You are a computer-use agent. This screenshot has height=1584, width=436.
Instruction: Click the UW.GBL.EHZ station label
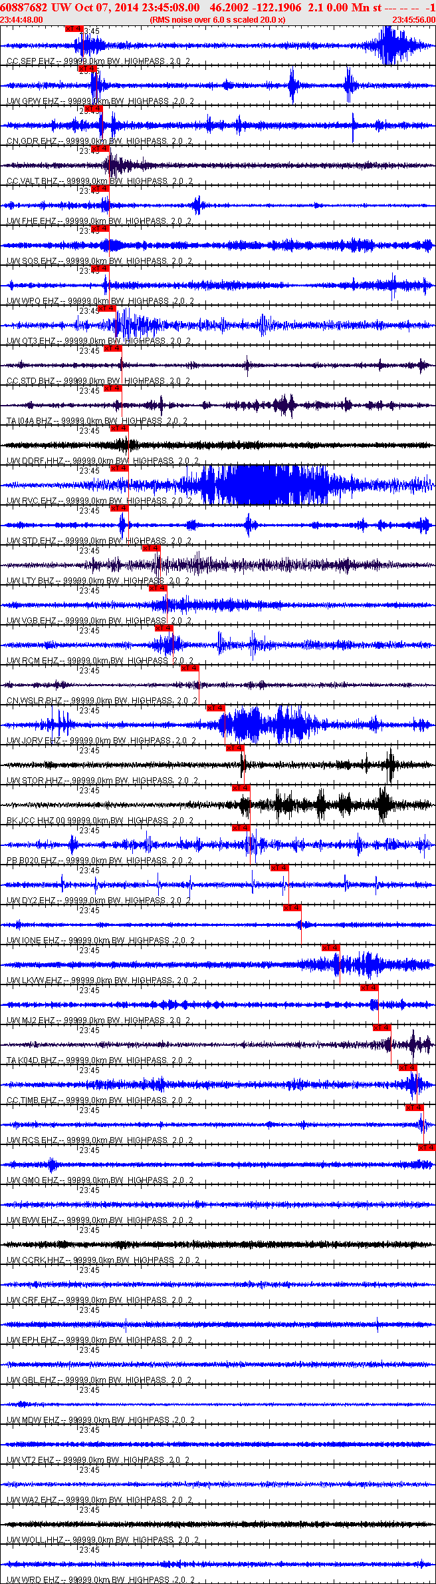[99, 1380]
